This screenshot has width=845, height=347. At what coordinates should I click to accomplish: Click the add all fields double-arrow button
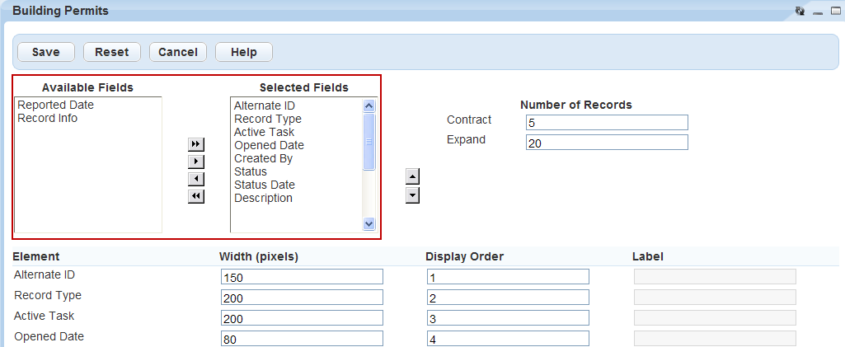[x=195, y=144]
